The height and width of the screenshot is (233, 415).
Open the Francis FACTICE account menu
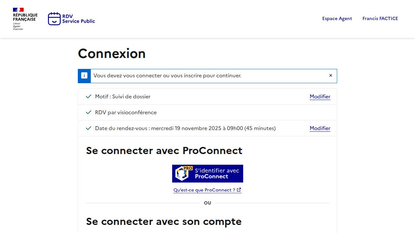point(380,18)
